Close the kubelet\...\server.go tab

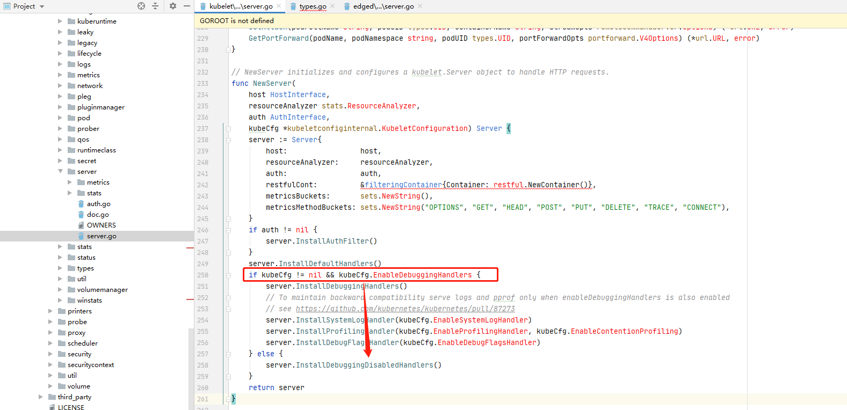point(279,6)
